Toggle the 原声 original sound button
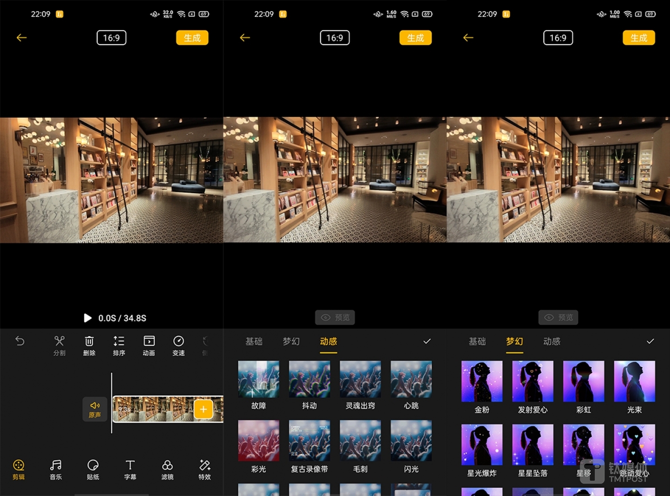Viewport: 670px width, 496px height. [95, 409]
